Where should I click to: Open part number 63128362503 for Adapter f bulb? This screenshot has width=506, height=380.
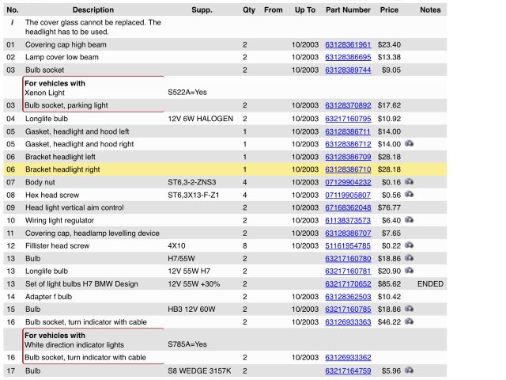(348, 297)
